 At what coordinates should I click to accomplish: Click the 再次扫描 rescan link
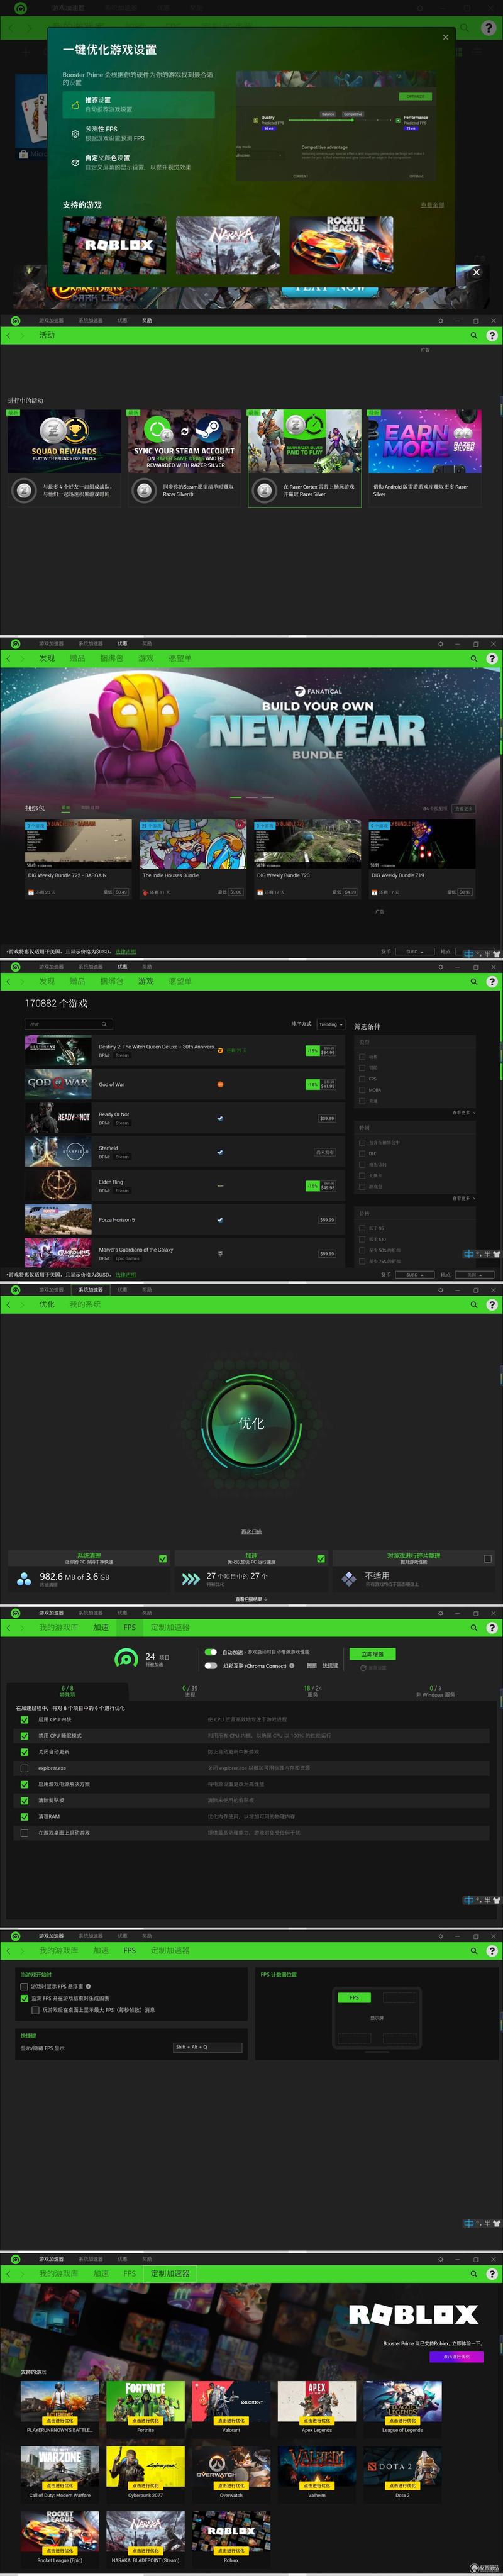251,1531
